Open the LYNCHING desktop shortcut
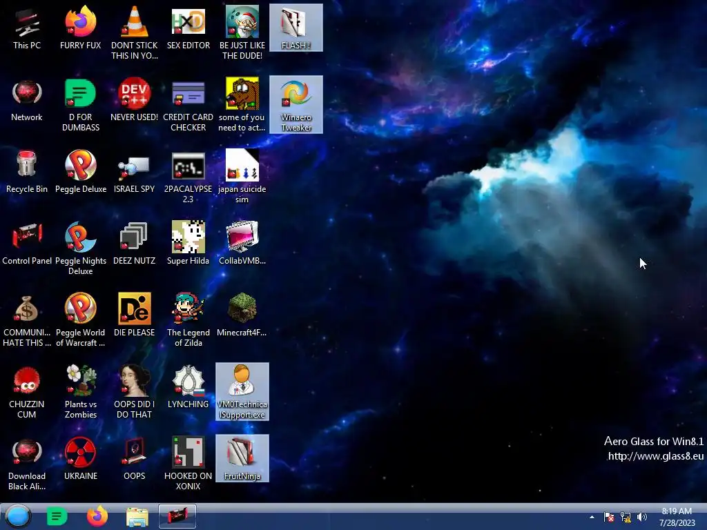This screenshot has width=707, height=530. click(188, 386)
